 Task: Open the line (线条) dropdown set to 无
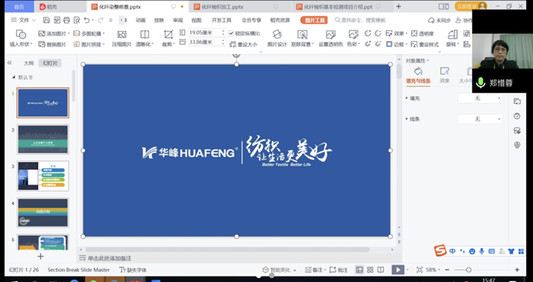pyautogui.click(x=480, y=119)
